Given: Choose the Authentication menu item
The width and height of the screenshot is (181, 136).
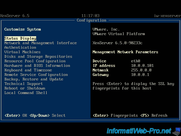Looking at the screenshot, I should (x=20, y=47).
